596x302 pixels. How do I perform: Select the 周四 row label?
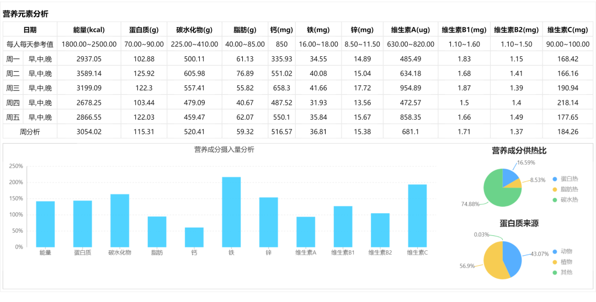[13, 103]
